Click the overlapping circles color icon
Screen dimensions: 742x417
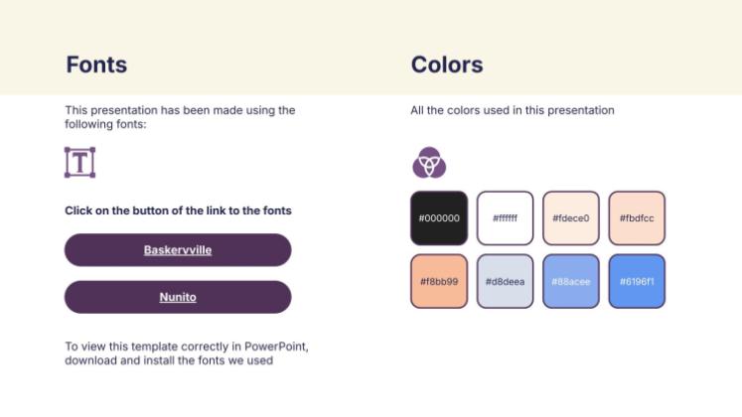(429, 162)
